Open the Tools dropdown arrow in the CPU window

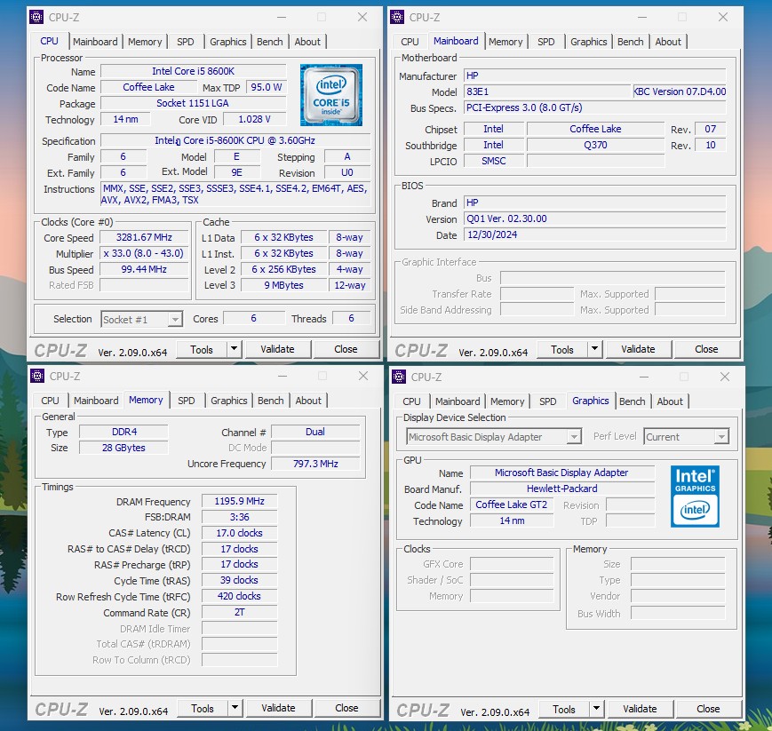235,349
